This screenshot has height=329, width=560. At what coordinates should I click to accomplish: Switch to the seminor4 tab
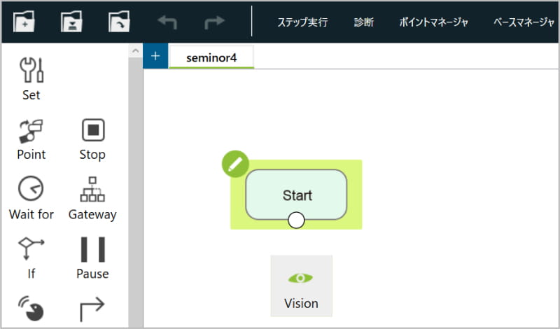(x=211, y=57)
